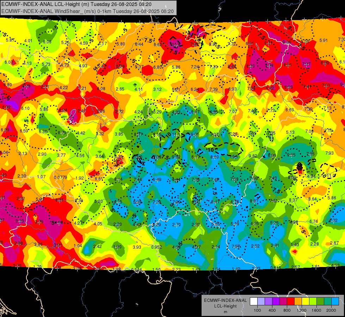The height and width of the screenshot is (317, 345).
Task: Click the wind shear value 7.93
Action: pos(329,153)
